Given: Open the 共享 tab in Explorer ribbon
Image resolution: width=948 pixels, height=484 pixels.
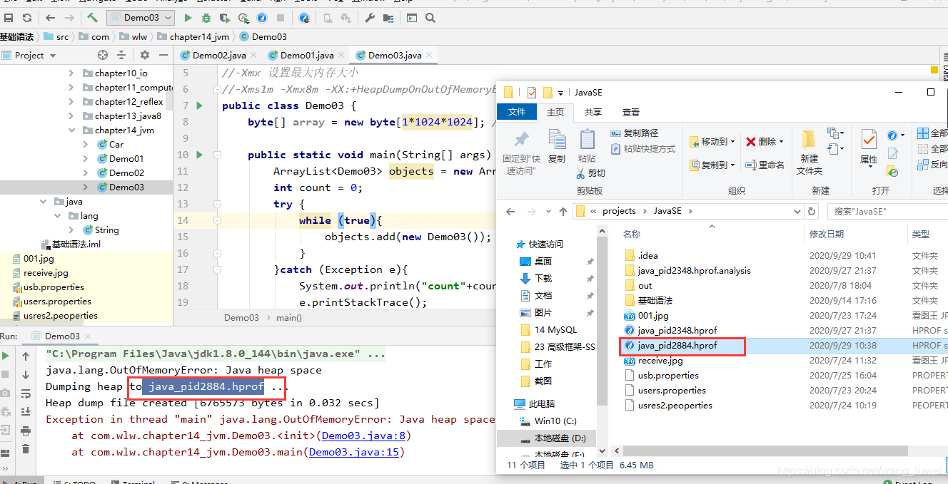Looking at the screenshot, I should point(592,112).
